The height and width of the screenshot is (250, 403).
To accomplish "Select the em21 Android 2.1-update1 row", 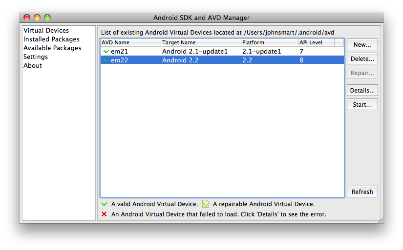I will tap(195, 51).
